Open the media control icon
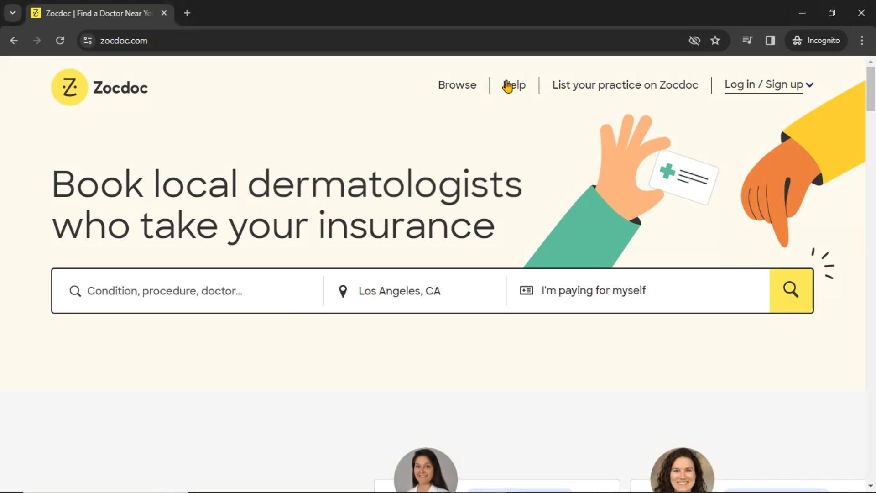Viewport: 876px width, 493px height. pos(747,41)
